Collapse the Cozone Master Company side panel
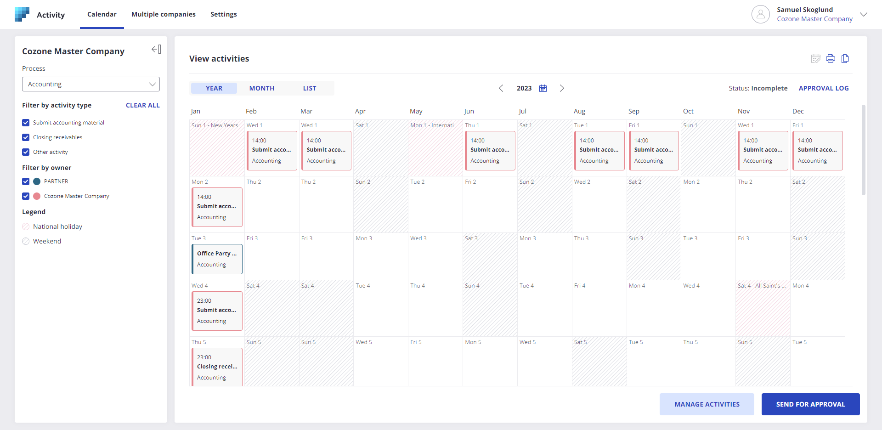 156,49
